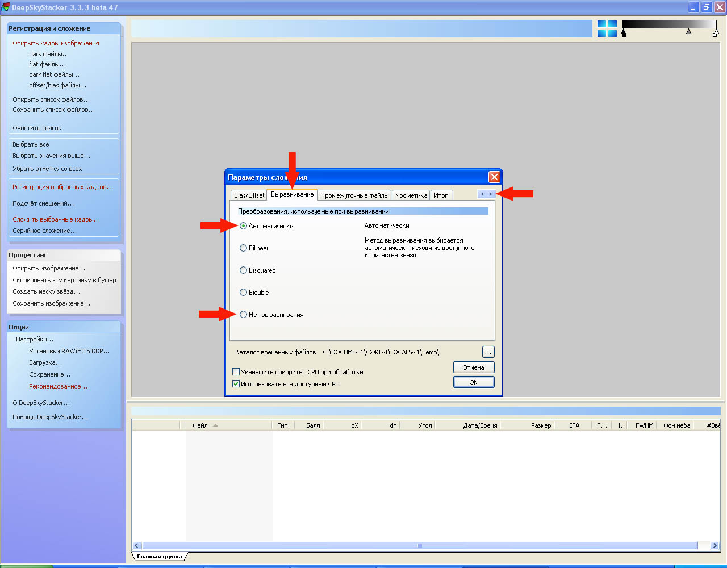Viewport: 727px width, 568px height.
Task: Click Открыть кадры изображения link
Action: (56, 43)
